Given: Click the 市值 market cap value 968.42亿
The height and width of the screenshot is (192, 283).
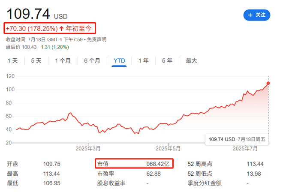Looking at the screenshot, I should [x=159, y=164].
